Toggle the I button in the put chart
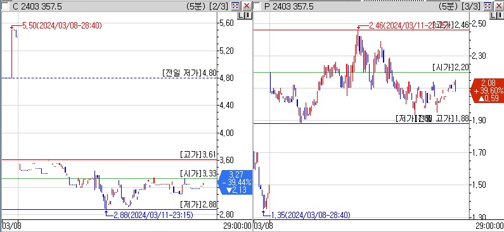 pos(500,15)
